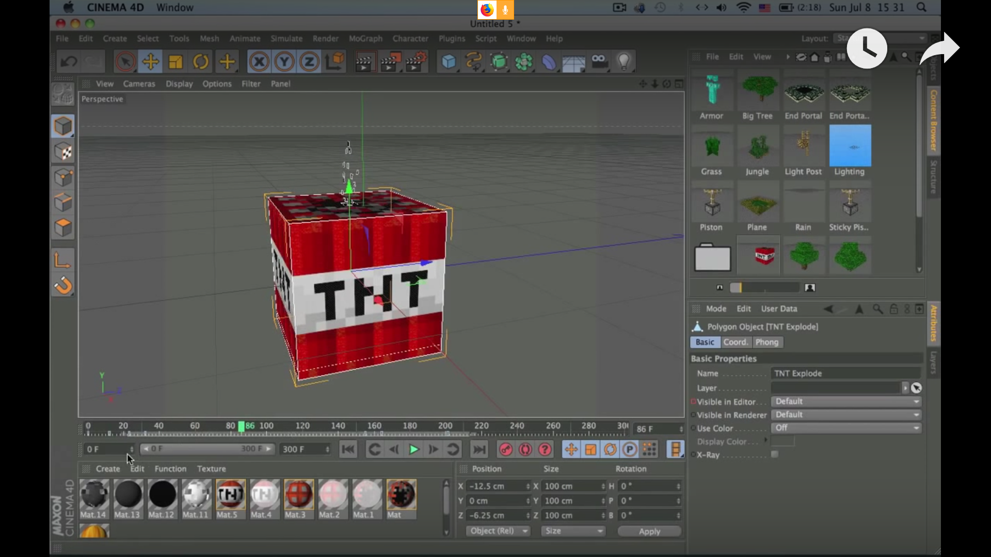Open Object (Rel) dropdown
The height and width of the screenshot is (557, 991).
(498, 531)
